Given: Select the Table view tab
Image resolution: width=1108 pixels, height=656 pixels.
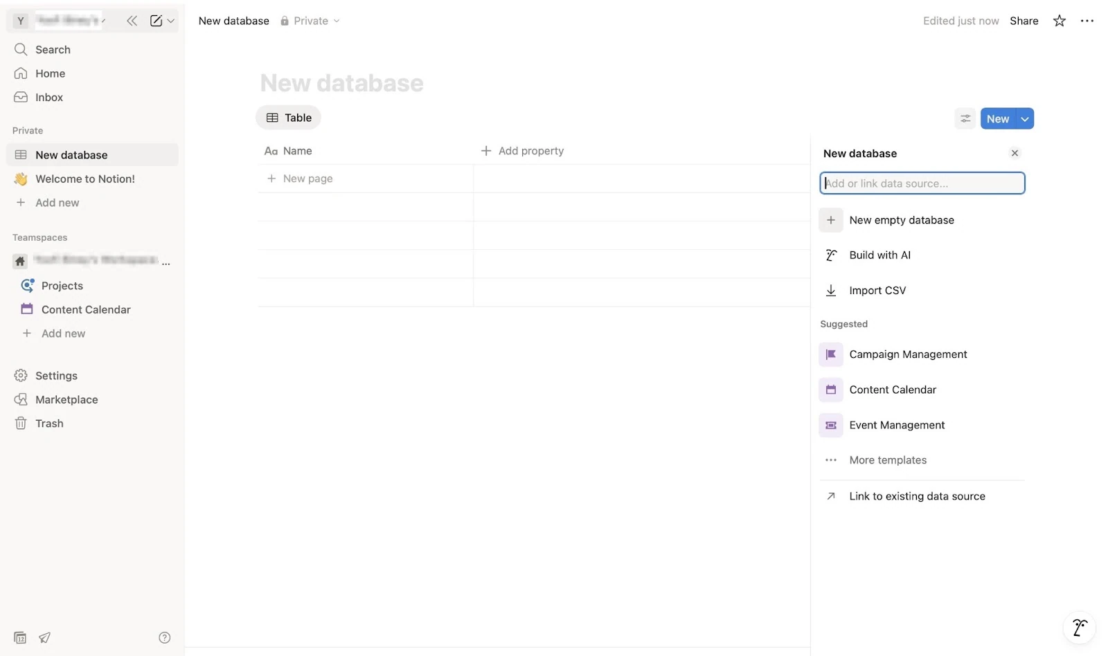Looking at the screenshot, I should pyautogui.click(x=289, y=118).
